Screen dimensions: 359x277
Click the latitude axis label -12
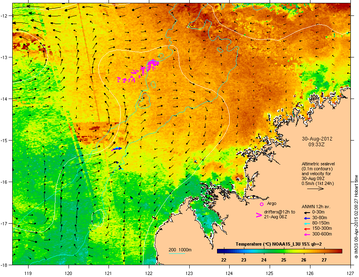pos(4,16)
